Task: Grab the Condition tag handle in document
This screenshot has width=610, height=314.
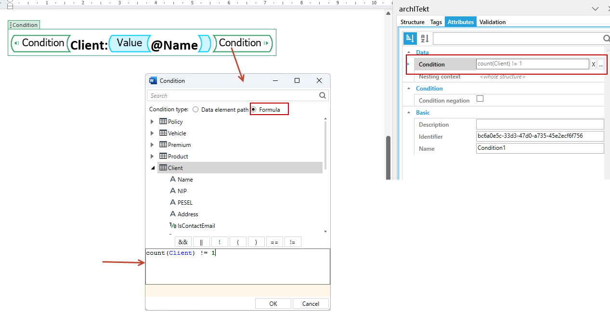Action: coord(11,25)
